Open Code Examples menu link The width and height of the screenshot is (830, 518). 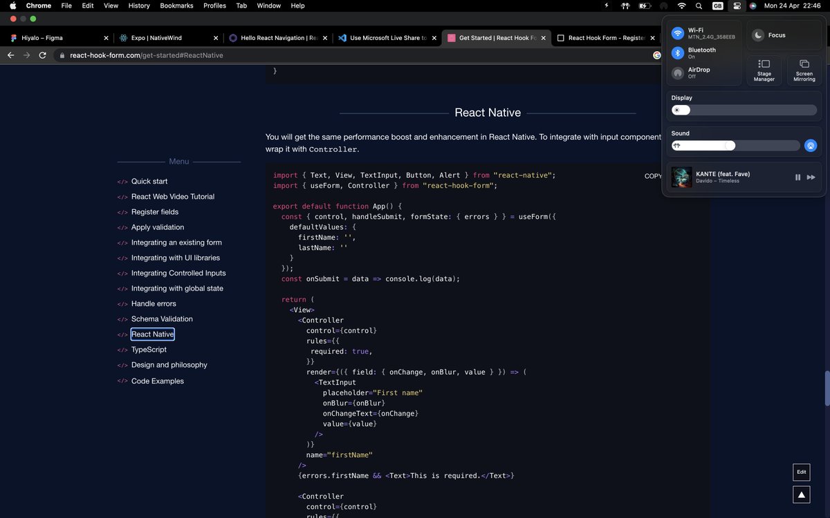tap(158, 381)
